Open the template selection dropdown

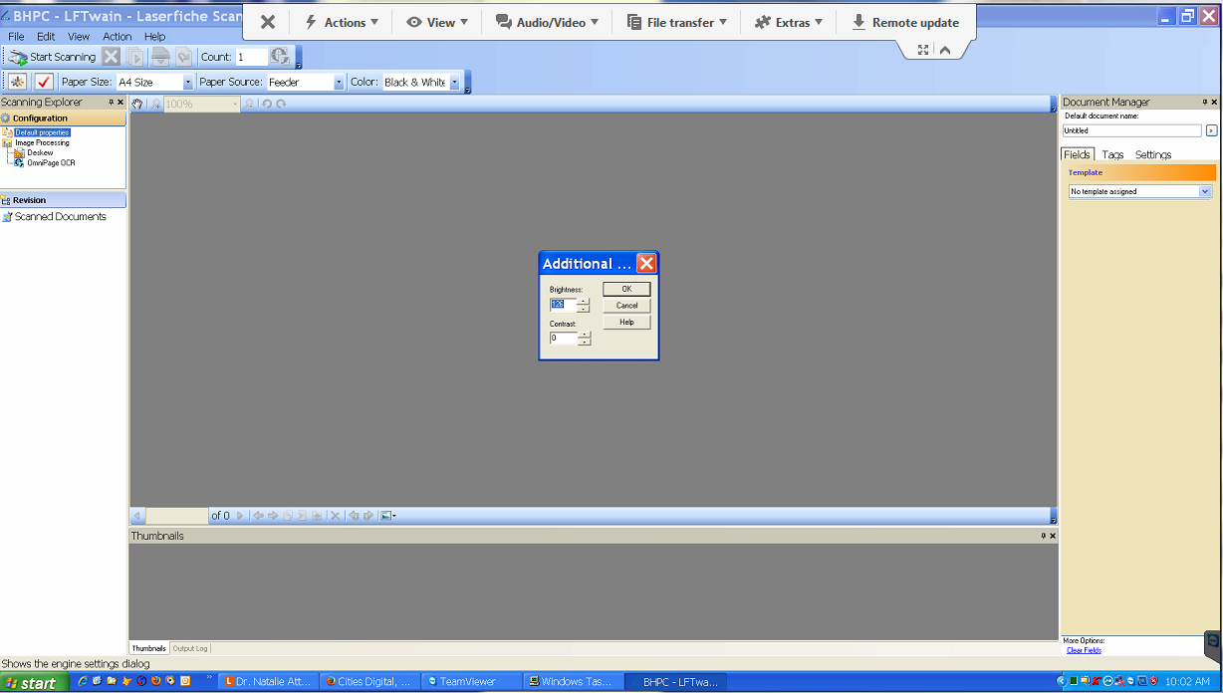coord(1205,191)
